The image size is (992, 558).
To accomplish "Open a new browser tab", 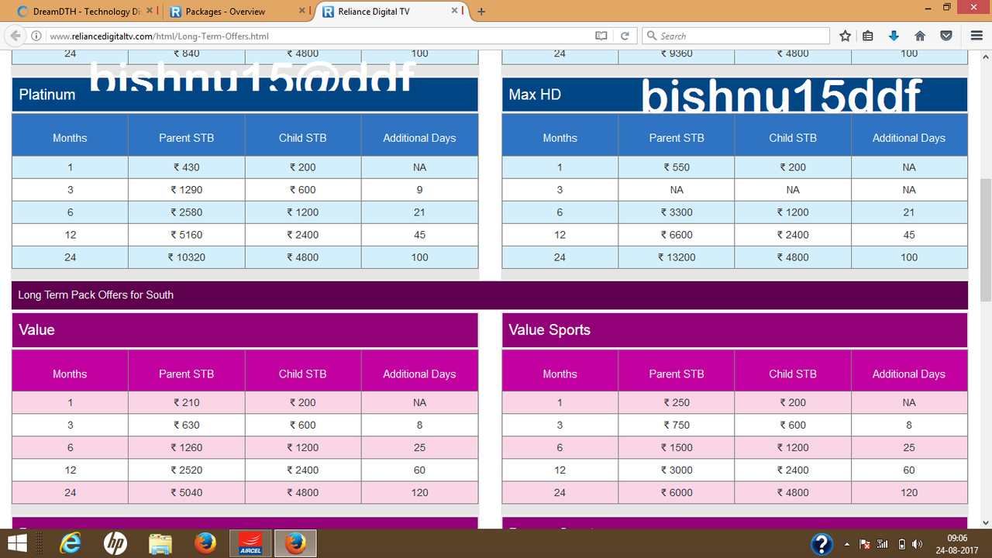I will (x=481, y=12).
